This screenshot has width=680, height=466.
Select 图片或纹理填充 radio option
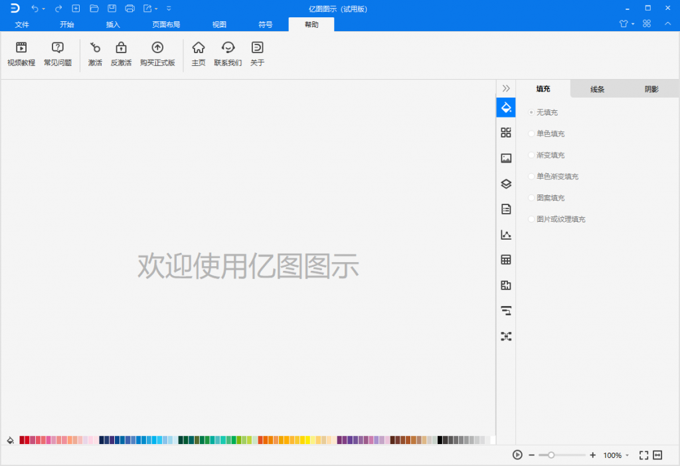531,219
